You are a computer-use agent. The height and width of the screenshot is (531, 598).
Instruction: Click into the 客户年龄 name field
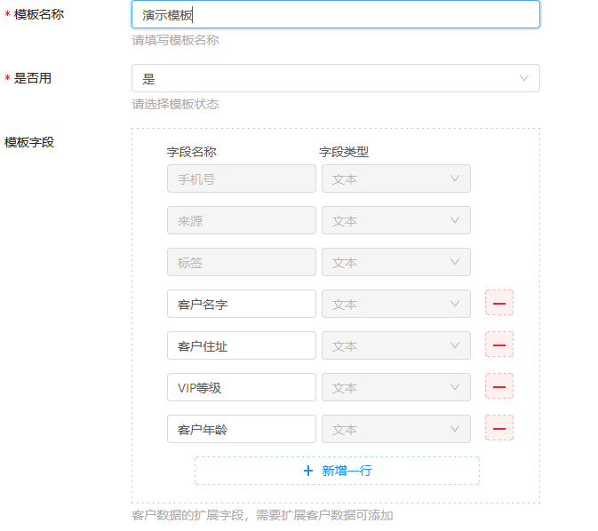[x=242, y=429]
